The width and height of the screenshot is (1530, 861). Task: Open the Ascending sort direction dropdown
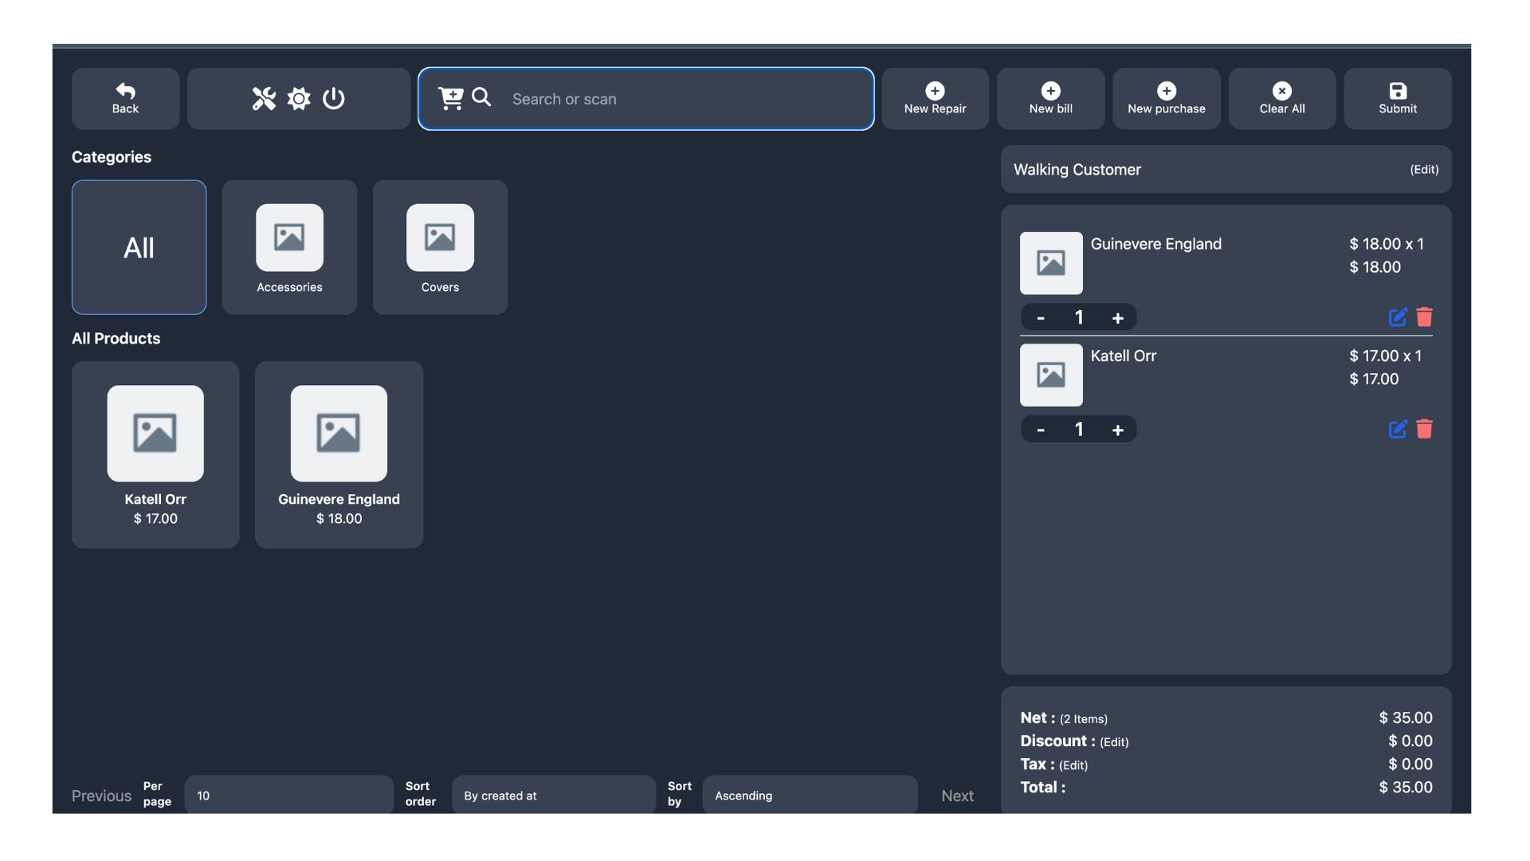(809, 795)
